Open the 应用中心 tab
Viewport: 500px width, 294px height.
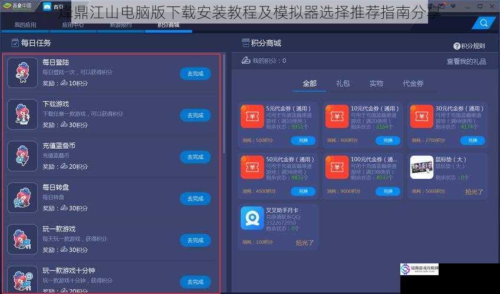pos(73,25)
